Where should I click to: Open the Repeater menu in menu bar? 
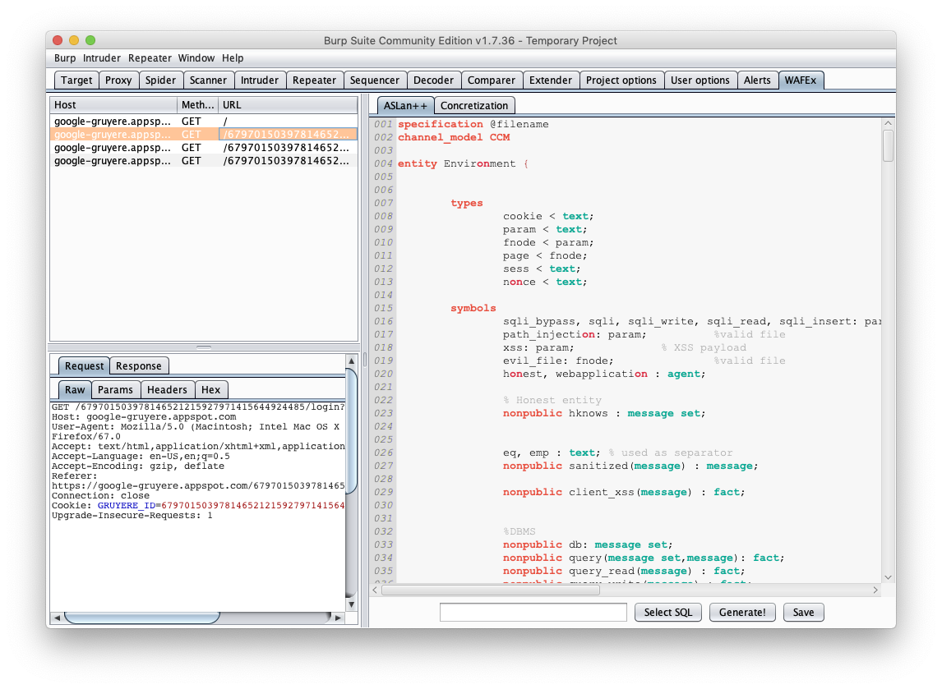coord(150,58)
